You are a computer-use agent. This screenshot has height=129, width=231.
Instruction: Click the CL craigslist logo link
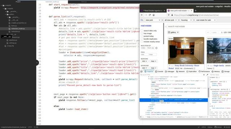tap(142, 20)
